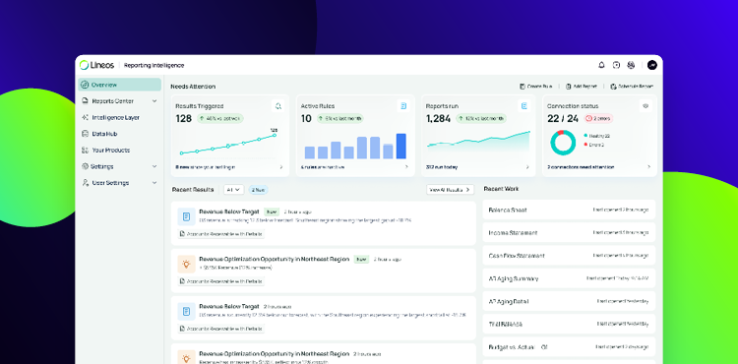Click the New 'Revenue Below Target' title
The image size is (738, 364).
point(229,212)
